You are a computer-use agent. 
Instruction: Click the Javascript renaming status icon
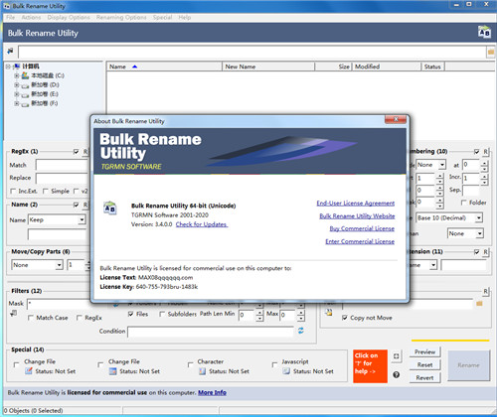pyautogui.click(x=286, y=371)
